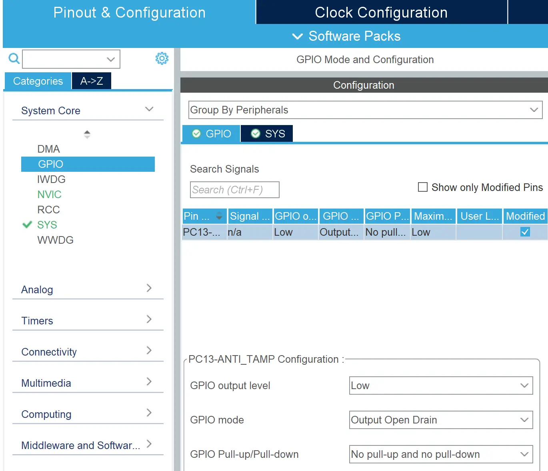The width and height of the screenshot is (548, 471).
Task: Open the gear settings icon
Action: [162, 59]
